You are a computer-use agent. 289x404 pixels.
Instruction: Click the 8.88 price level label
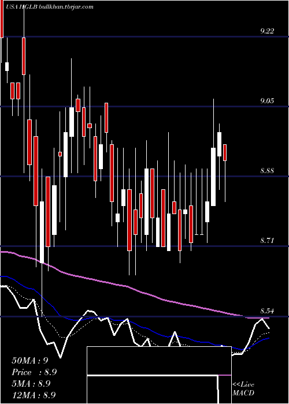267,171
